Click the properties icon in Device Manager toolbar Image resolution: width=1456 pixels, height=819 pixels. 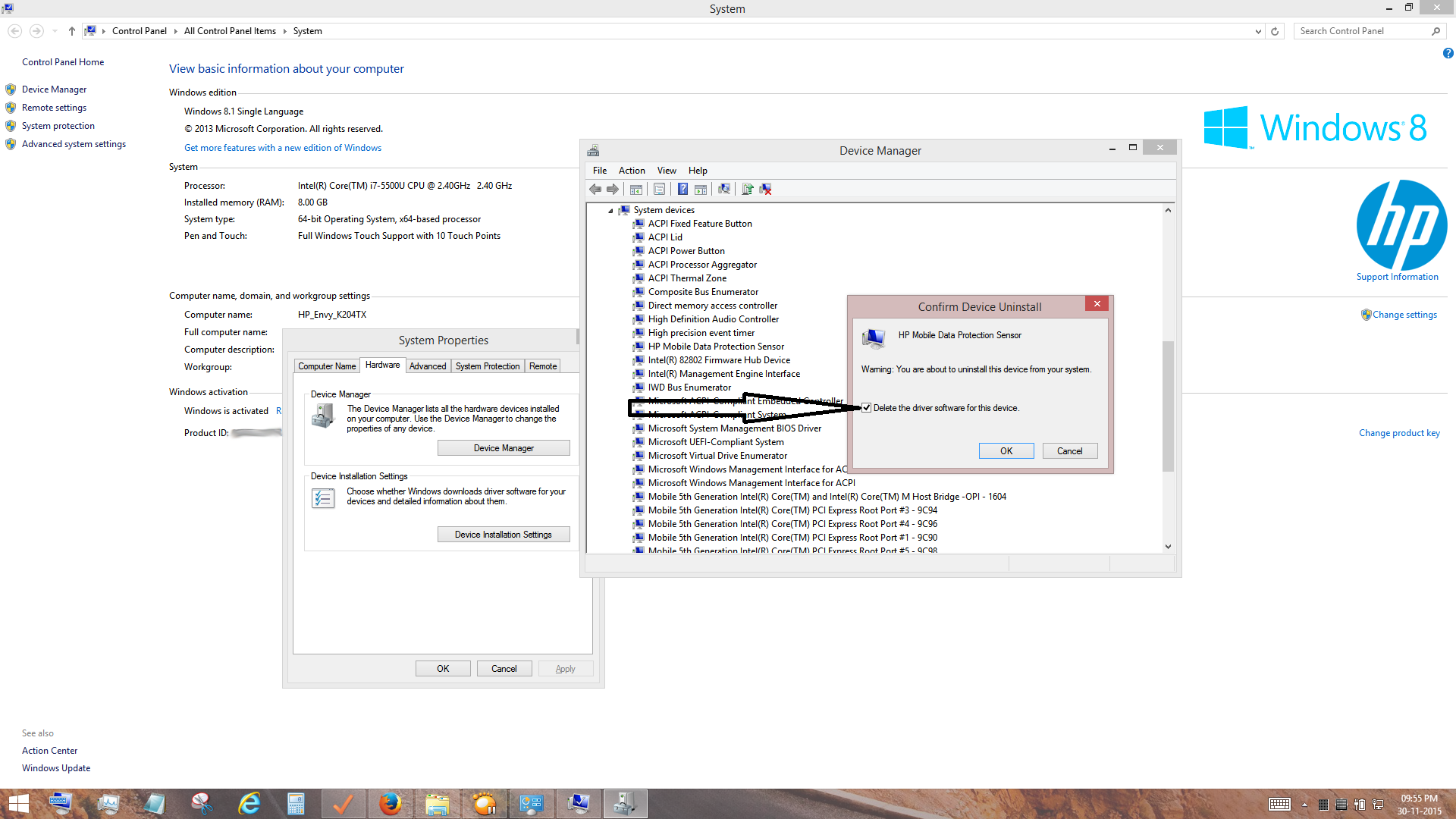pyautogui.click(x=659, y=189)
